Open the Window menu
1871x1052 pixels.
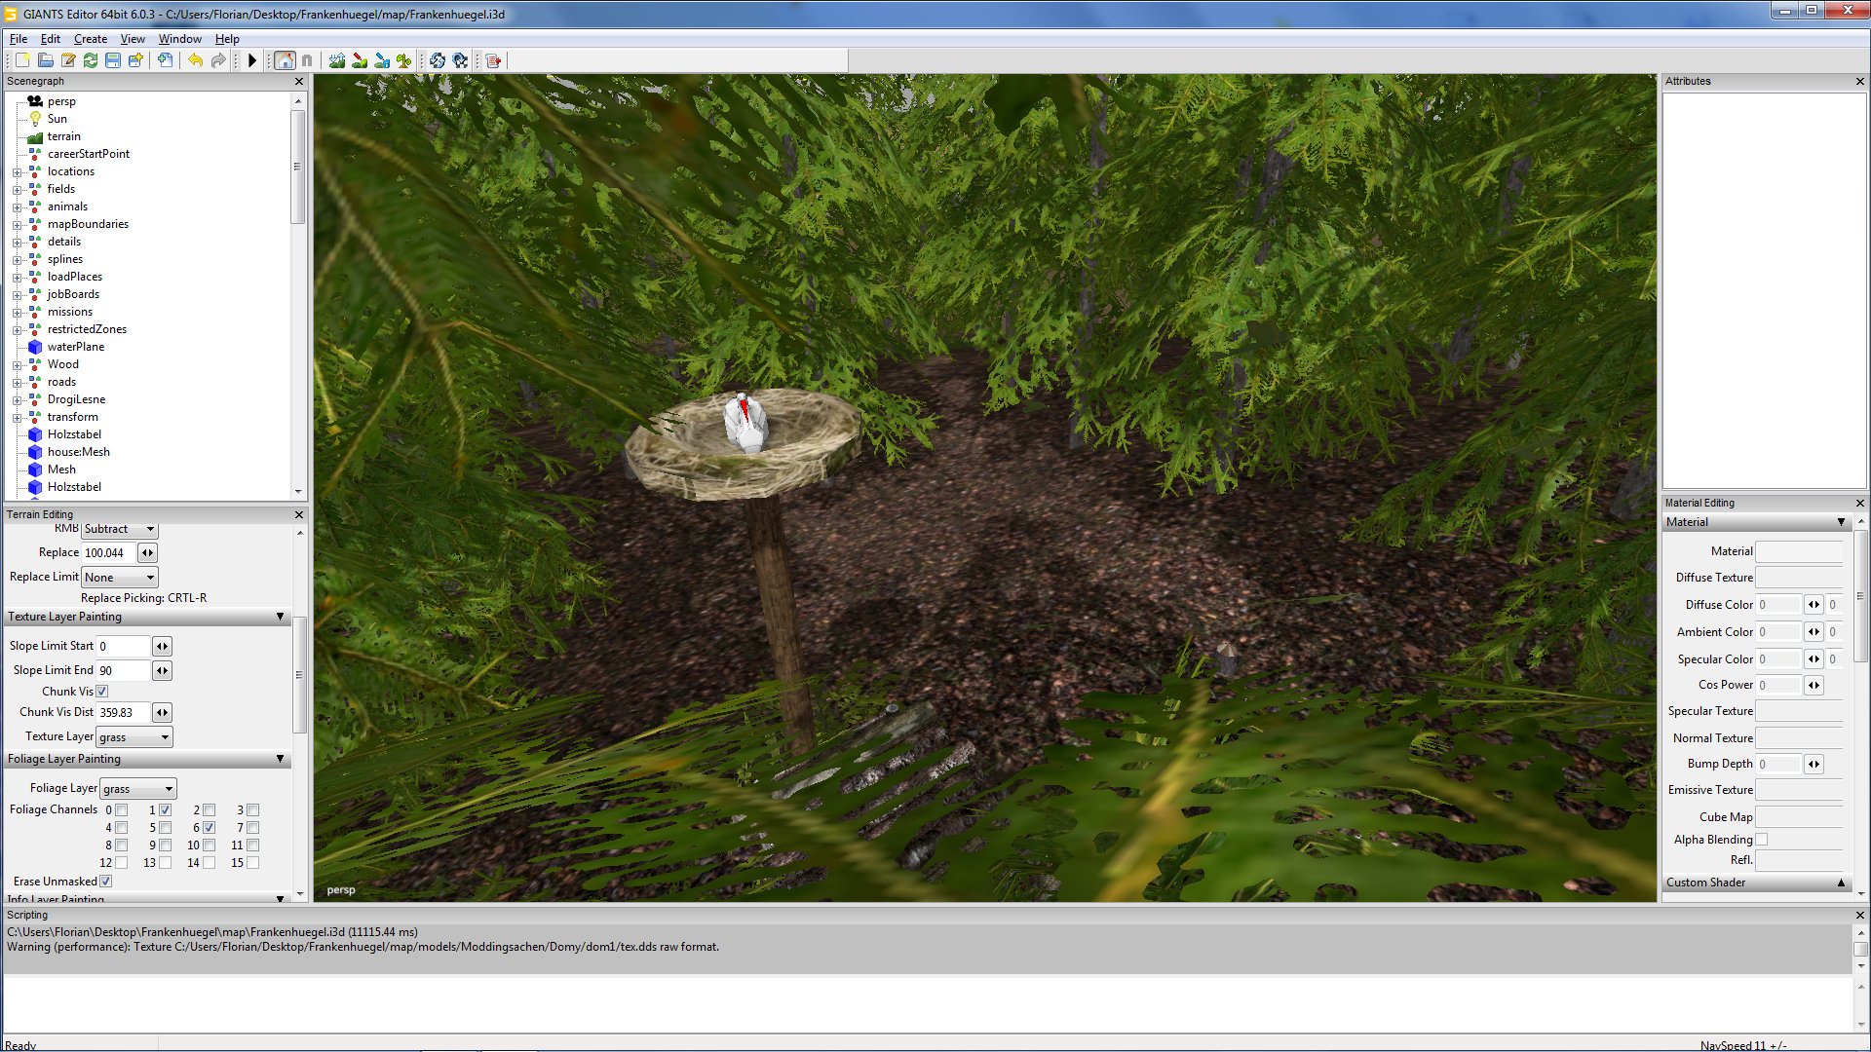tap(179, 39)
